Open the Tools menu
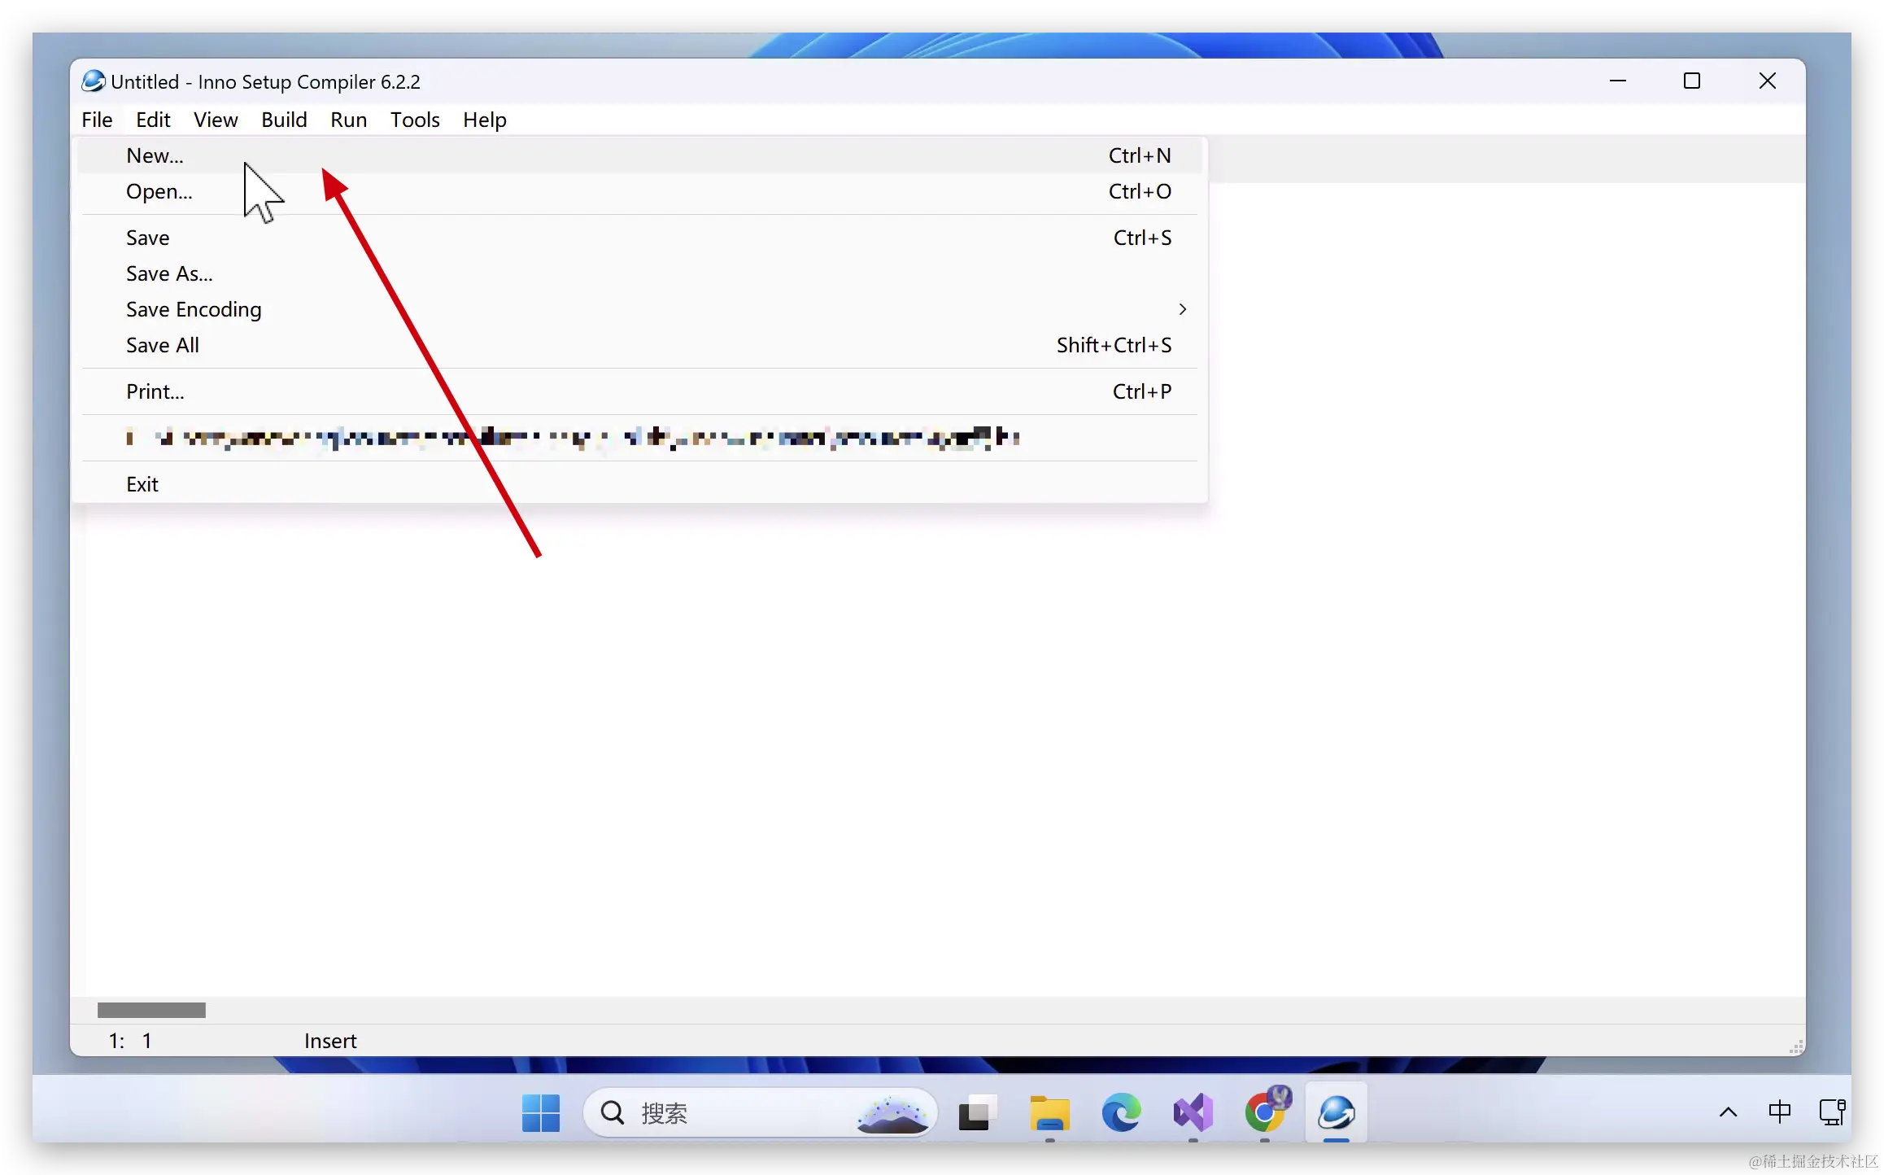The width and height of the screenshot is (1884, 1175). coord(415,120)
